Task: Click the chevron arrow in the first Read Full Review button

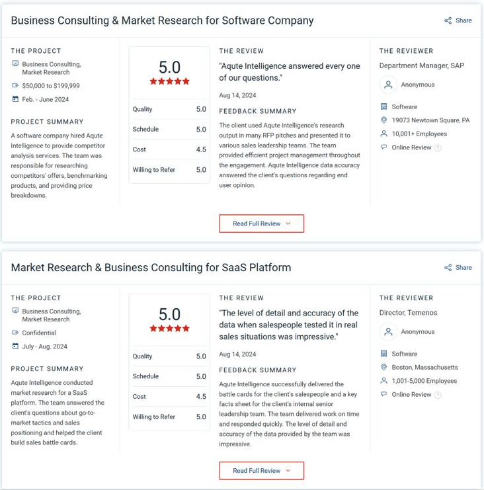Action: tap(288, 224)
